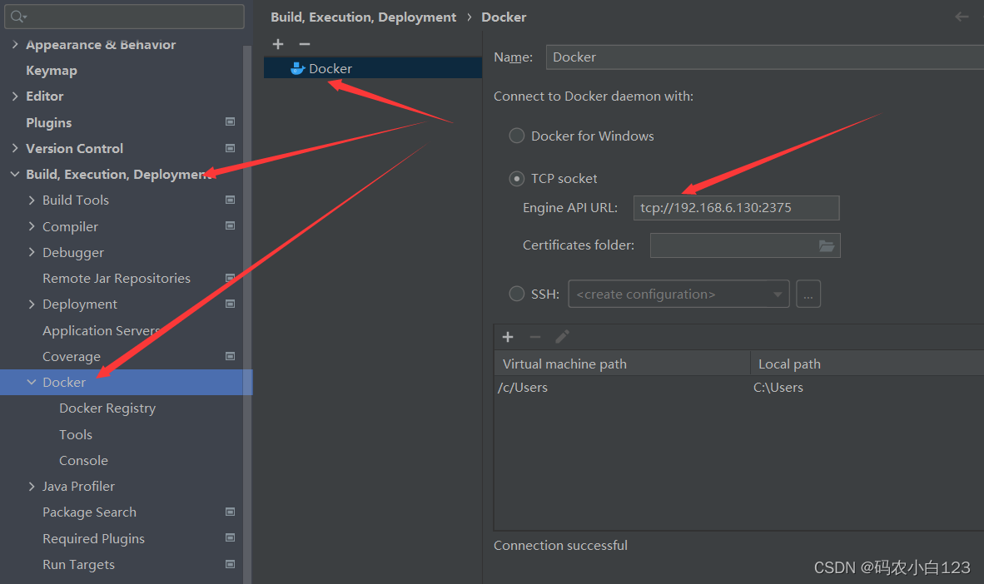Click project-level icon beside Version Control
984x584 pixels.
[230, 148]
